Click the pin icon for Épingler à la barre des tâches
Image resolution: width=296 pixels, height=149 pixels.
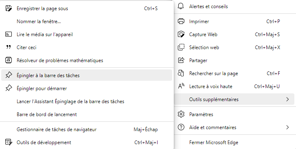[x=9, y=75]
